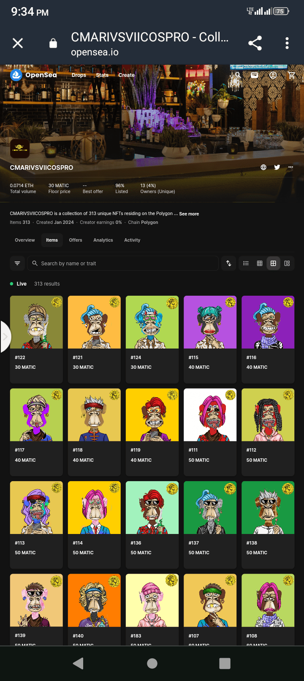Open NFT #111 thumbnail
Viewport: 304px width, 681px height.
(210, 415)
